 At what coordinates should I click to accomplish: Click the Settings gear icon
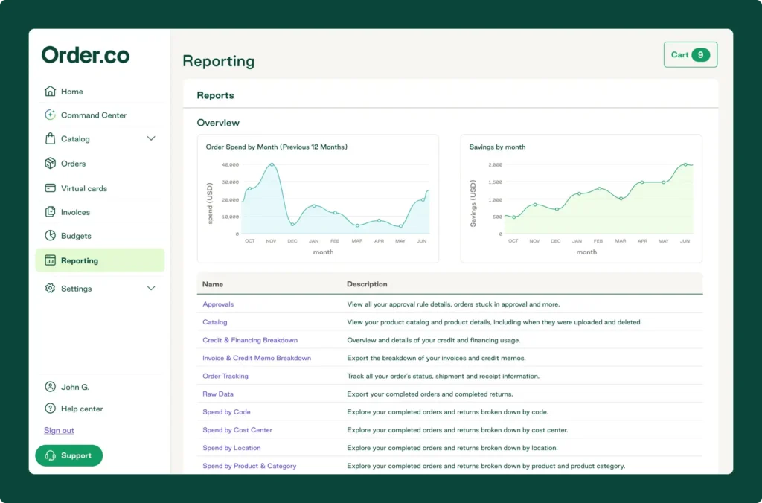tap(51, 289)
